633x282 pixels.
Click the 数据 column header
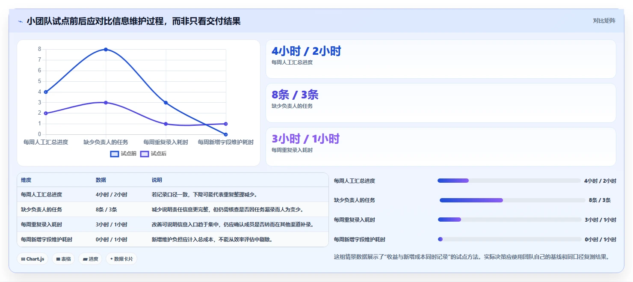click(101, 180)
